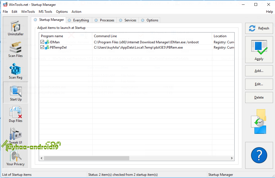The height and width of the screenshot is (178, 275).
Task: Click the PBTempDel row Location cell
Action: tap(224, 47)
